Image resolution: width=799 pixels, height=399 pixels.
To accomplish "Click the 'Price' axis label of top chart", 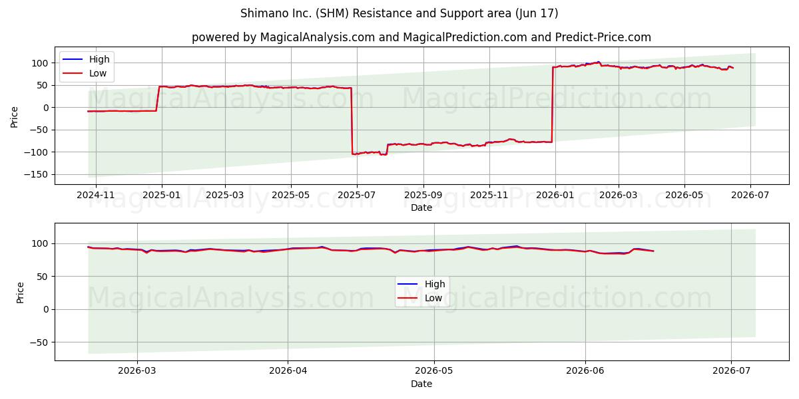I will [15, 116].
